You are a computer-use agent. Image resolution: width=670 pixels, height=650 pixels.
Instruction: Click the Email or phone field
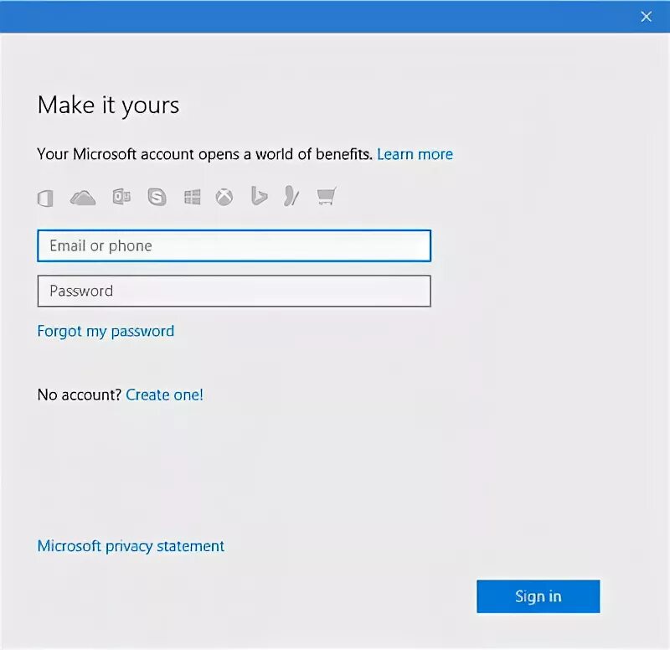pos(234,245)
